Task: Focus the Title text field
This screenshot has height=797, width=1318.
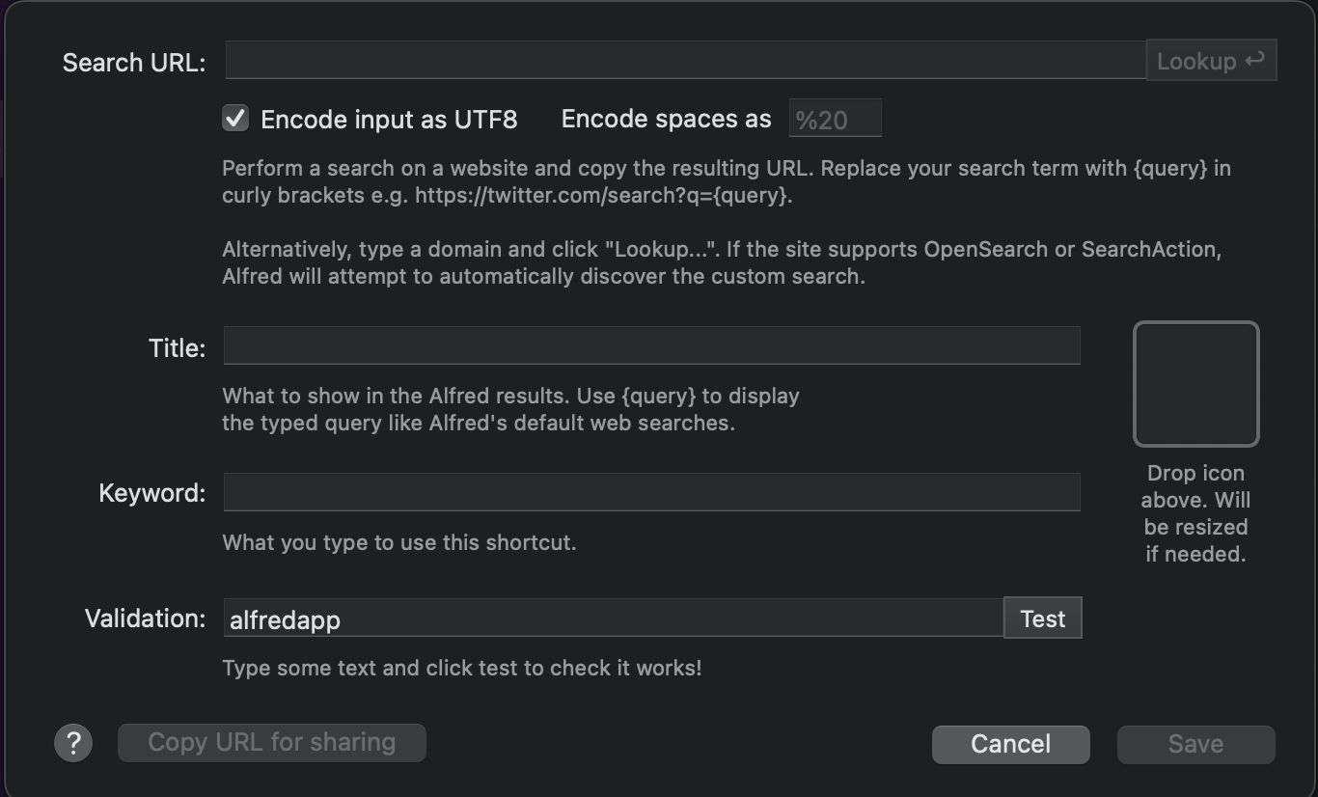Action: click(x=651, y=345)
